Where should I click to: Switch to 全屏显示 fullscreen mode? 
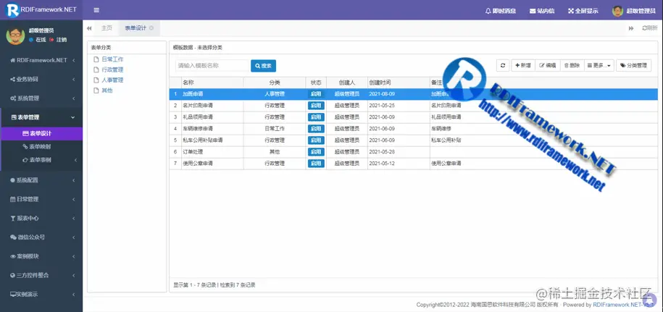583,11
